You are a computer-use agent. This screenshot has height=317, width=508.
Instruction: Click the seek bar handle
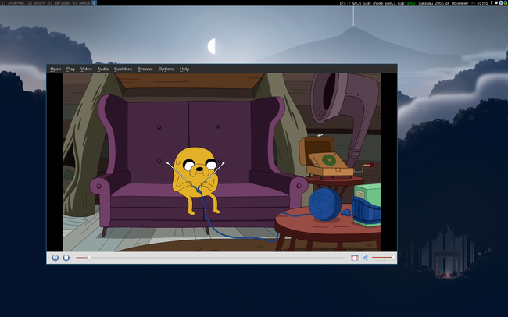(x=89, y=258)
